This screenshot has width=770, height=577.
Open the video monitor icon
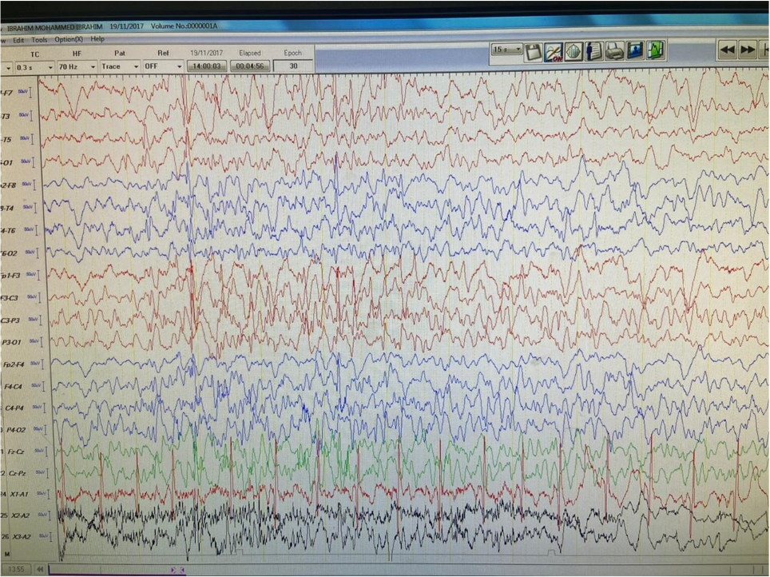(635, 52)
